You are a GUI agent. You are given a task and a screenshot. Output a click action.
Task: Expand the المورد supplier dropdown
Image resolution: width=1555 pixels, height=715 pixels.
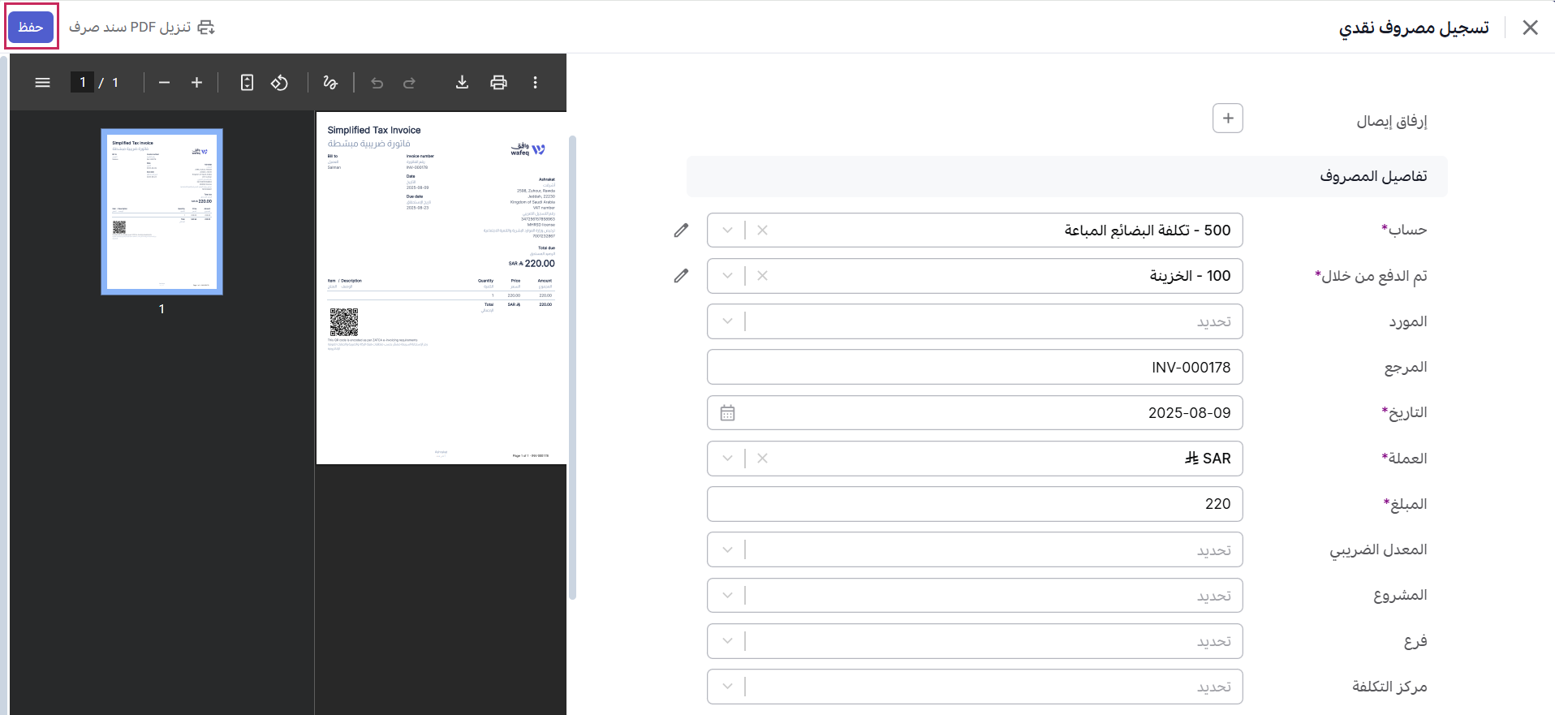727,321
